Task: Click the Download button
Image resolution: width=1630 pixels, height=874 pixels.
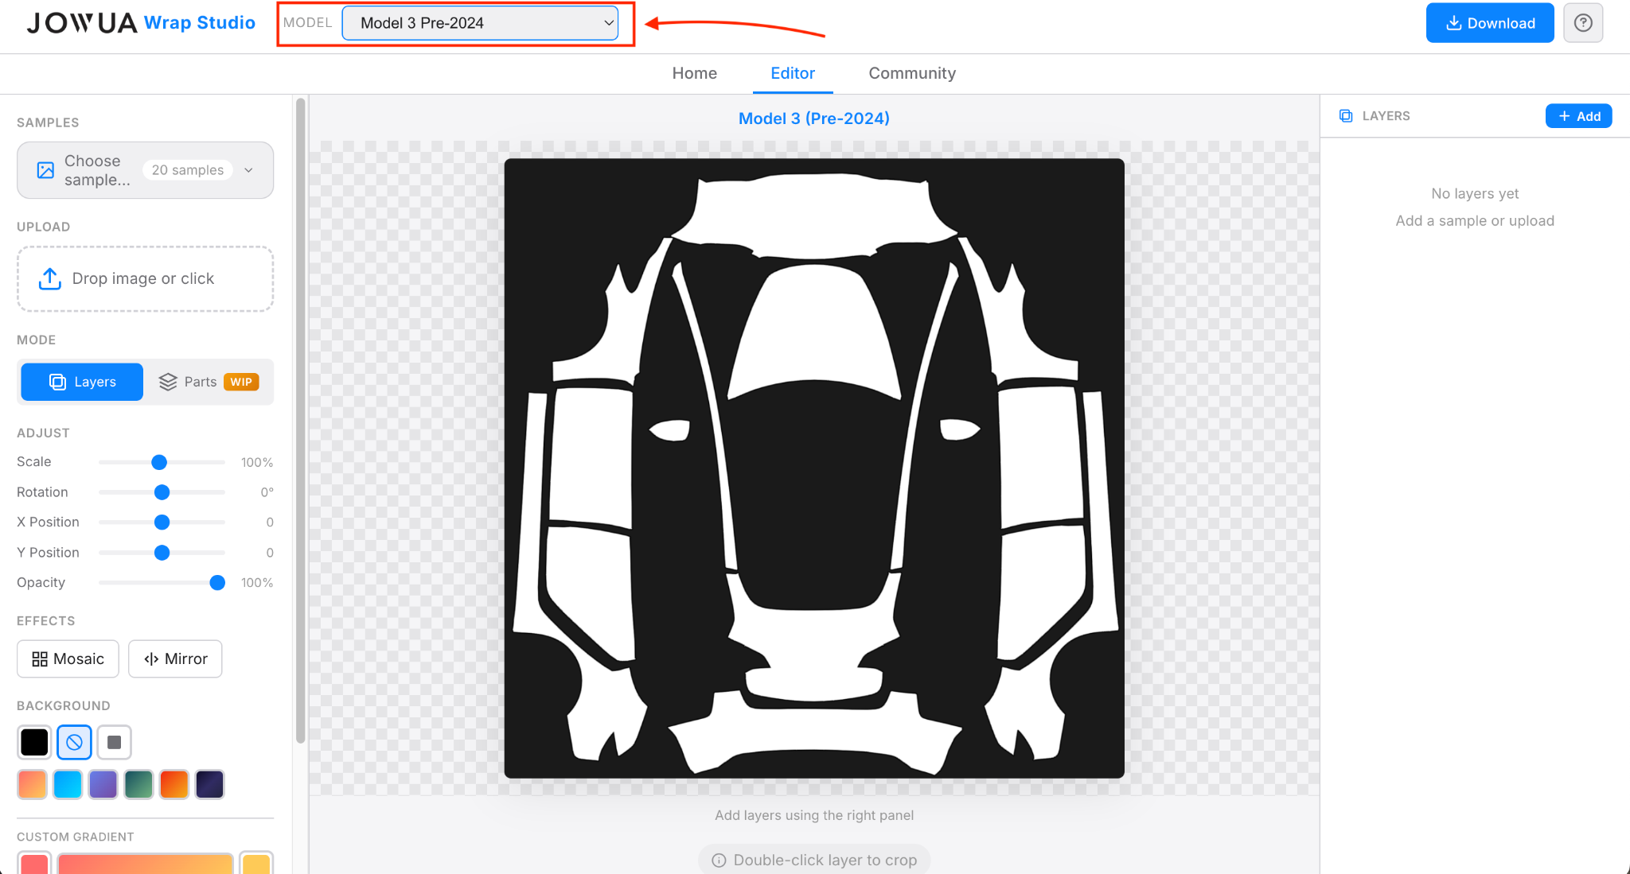Action: (x=1489, y=23)
